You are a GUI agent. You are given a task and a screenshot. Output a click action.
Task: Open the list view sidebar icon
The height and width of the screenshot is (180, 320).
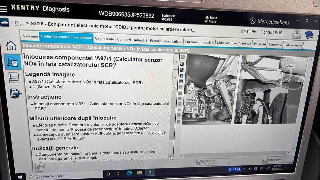14,78
